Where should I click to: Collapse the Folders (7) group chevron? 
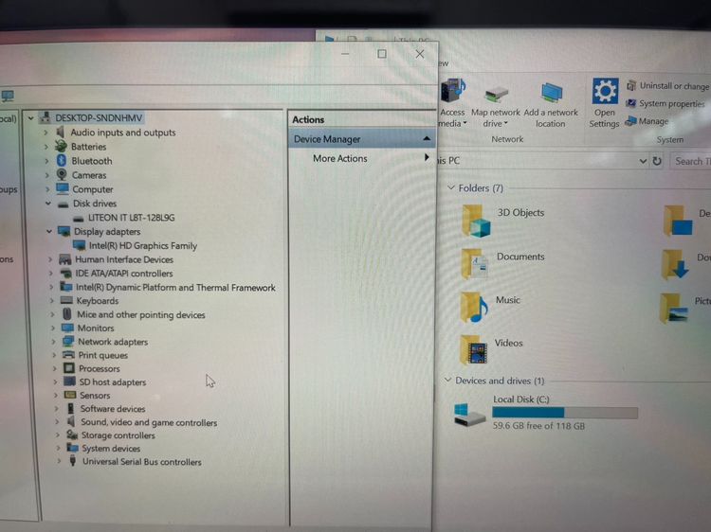[x=450, y=187]
